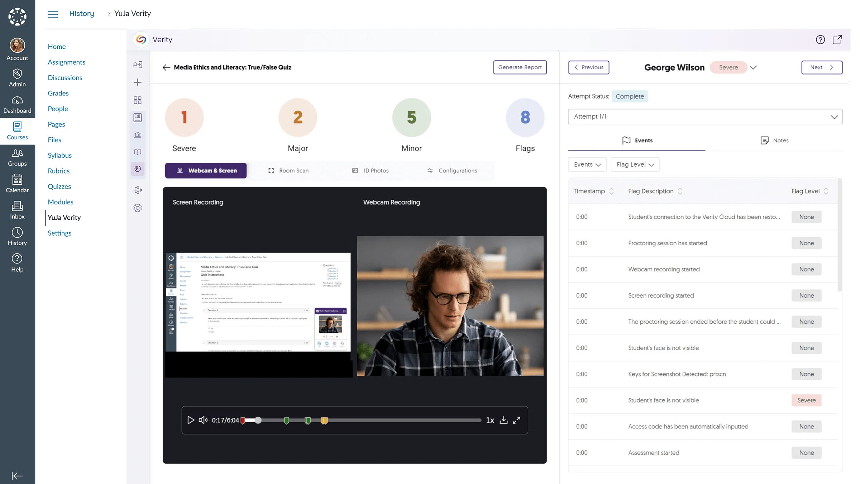Change playback speed 1x
Screen dimensions: 860x484
click(490, 420)
